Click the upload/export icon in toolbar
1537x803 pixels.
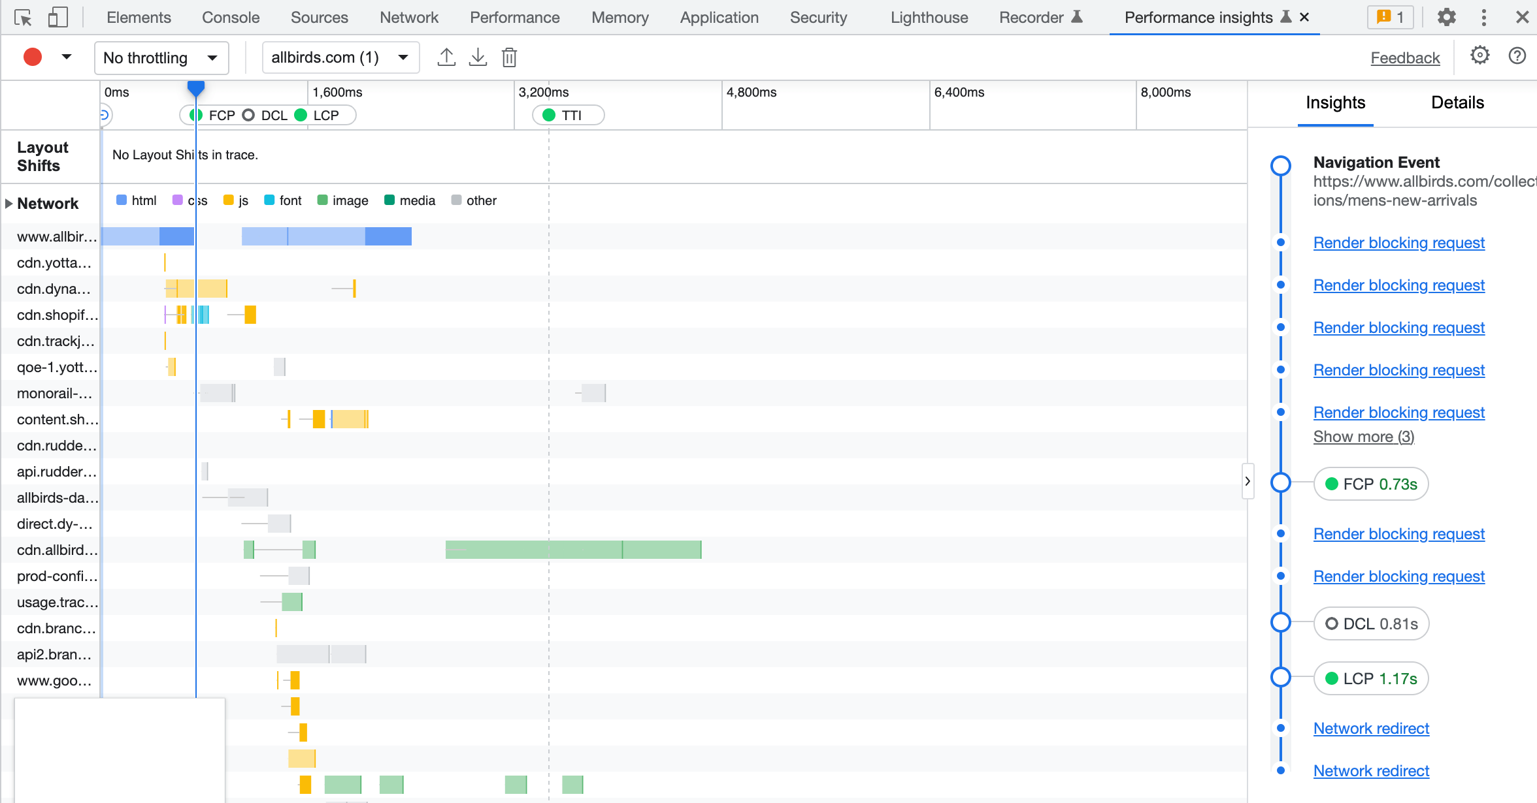pos(446,58)
